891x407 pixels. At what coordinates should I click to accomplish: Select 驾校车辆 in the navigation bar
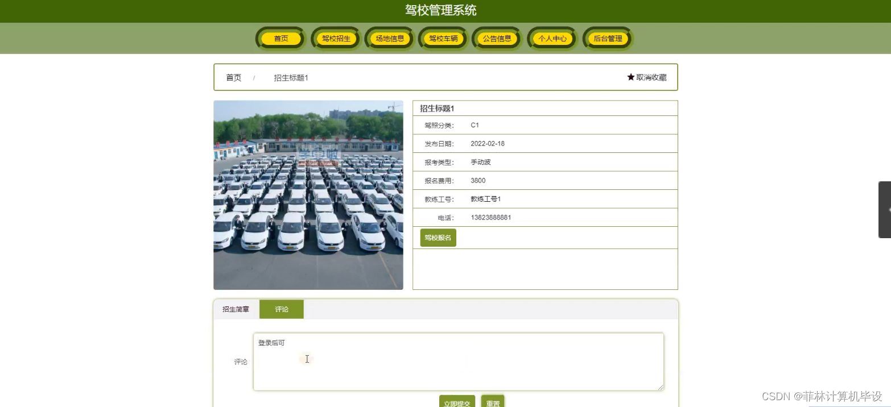coord(443,39)
